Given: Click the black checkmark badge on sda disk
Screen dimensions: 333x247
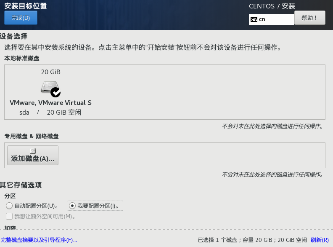Looking at the screenshot, I should point(55,92).
